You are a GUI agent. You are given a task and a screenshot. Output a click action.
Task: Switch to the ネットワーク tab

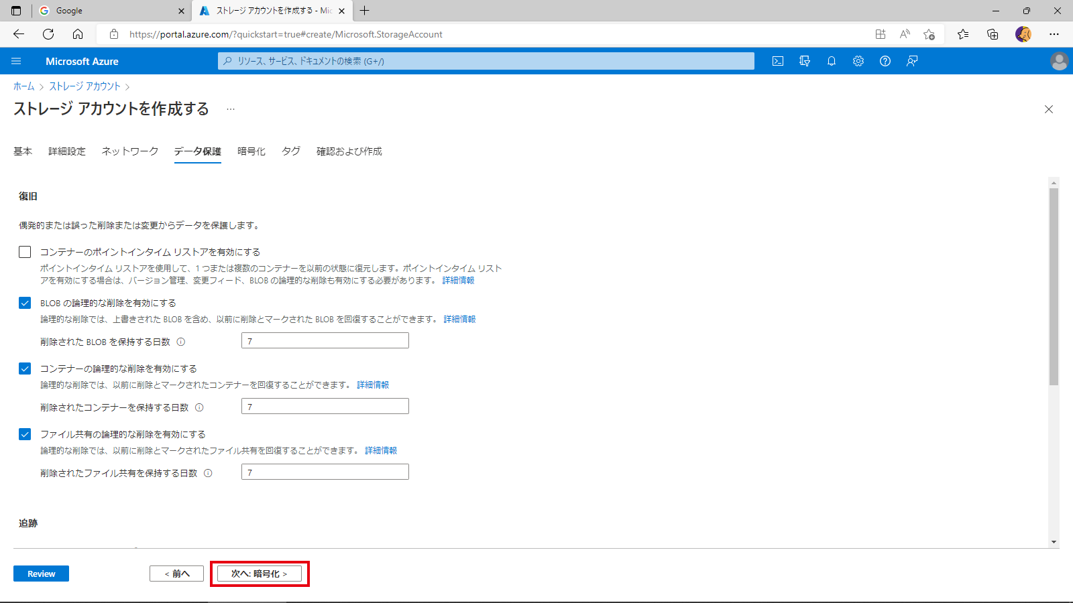click(x=130, y=151)
